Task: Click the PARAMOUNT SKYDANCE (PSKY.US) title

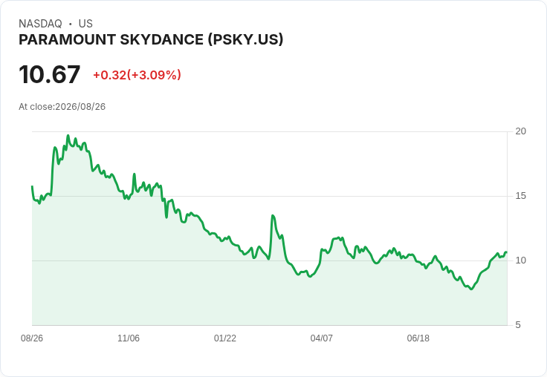Action: pos(151,40)
